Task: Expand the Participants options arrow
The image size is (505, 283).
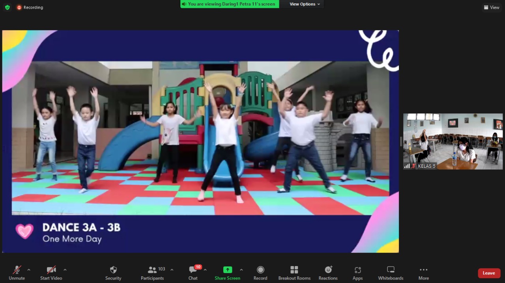Action: click(x=172, y=270)
